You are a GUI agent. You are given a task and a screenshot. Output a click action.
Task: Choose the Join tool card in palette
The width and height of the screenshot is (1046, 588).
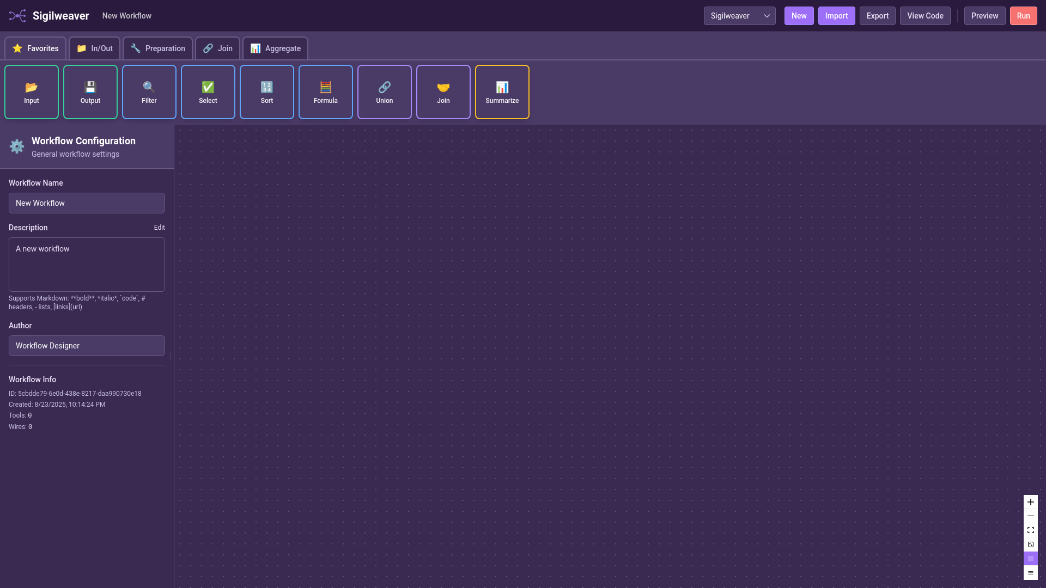pos(443,92)
